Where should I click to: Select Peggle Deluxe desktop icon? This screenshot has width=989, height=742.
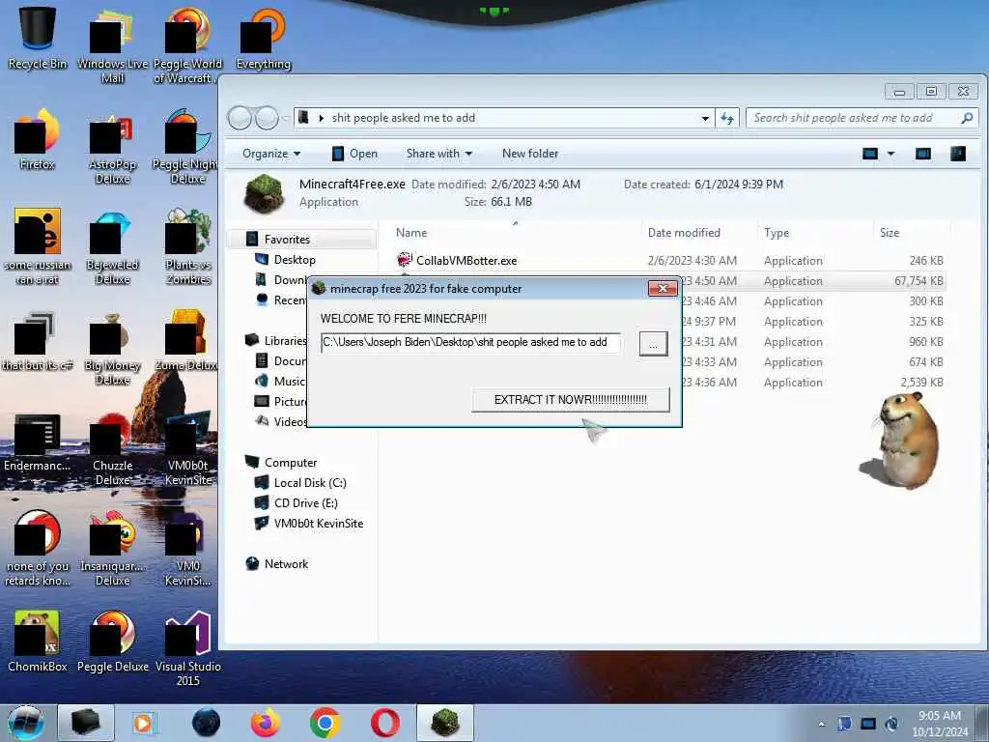point(112,642)
